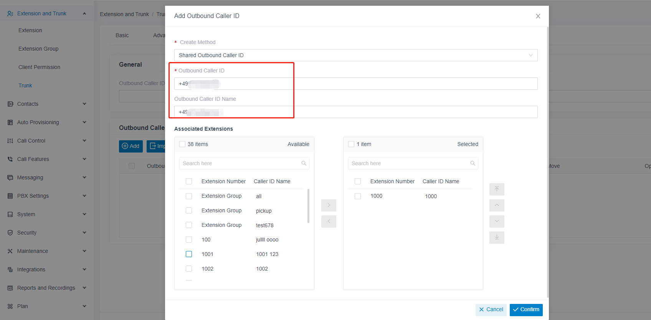651x320 pixels.
Task: Open Extension sidebar item
Action: pyautogui.click(x=30, y=30)
